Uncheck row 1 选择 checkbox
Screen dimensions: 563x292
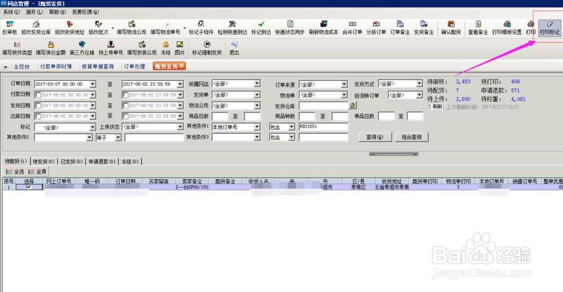29,187
